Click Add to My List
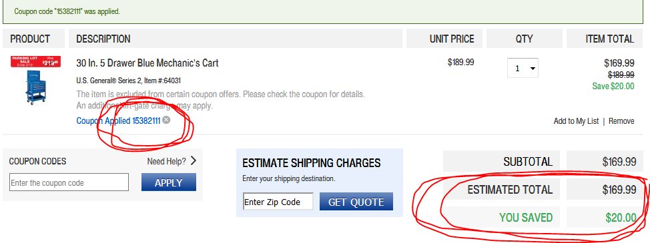 click(576, 121)
